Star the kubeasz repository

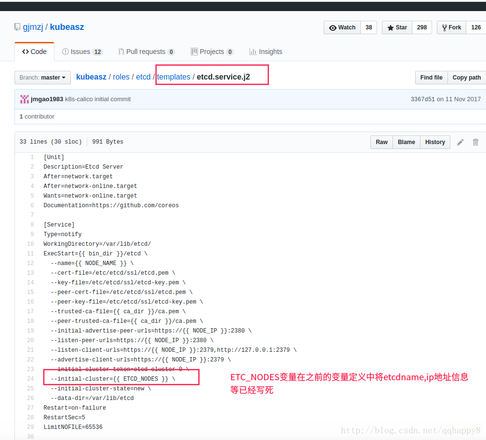(x=397, y=27)
